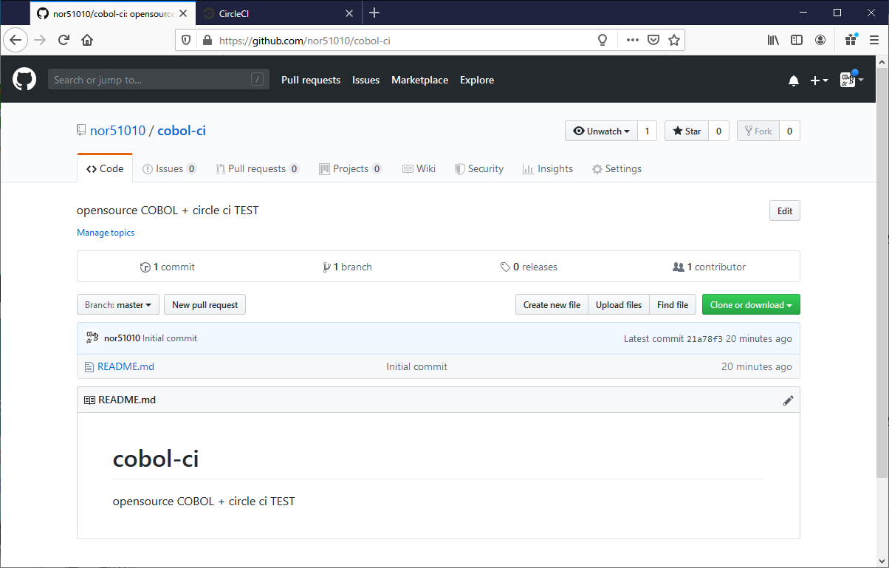Open the Insights tab
The width and height of the screenshot is (889, 568).
click(x=547, y=168)
